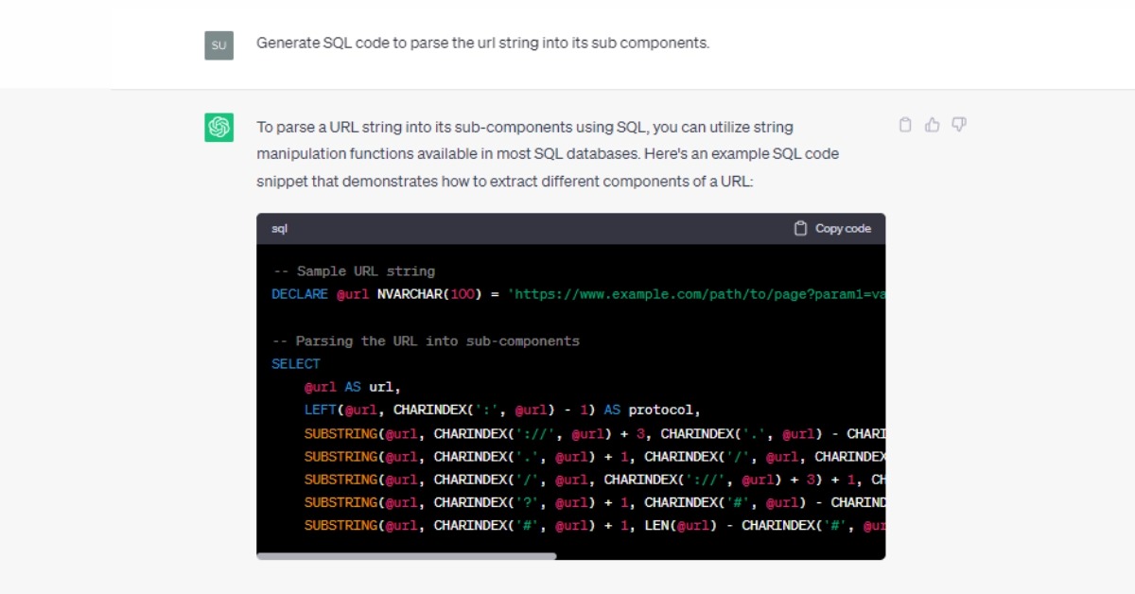1135x594 pixels.
Task: Click the response's introductory paragraph text
Action: (547, 153)
